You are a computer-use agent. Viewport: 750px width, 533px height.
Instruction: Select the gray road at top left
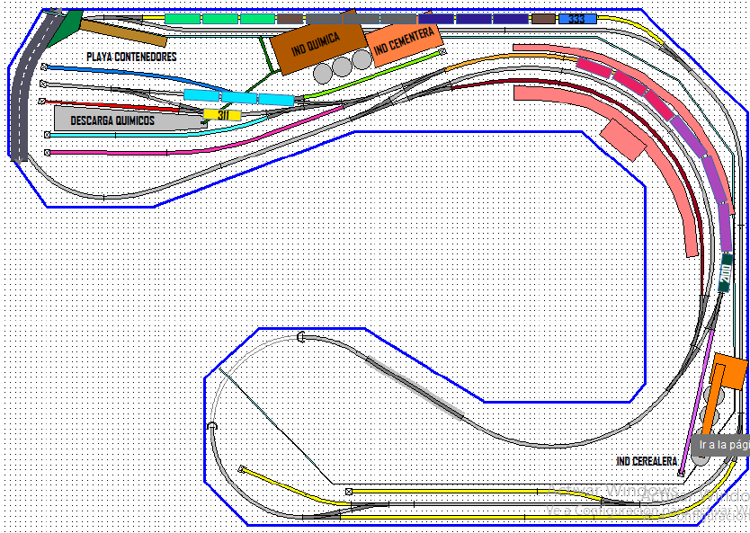click(x=32, y=86)
